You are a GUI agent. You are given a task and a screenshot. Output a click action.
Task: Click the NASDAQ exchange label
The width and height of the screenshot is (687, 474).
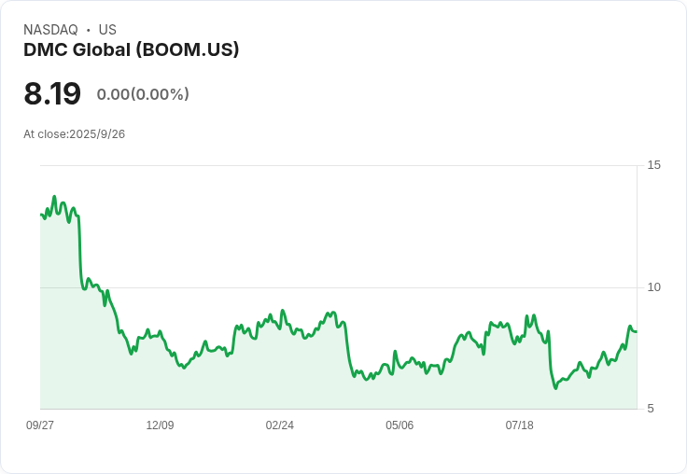pos(50,30)
